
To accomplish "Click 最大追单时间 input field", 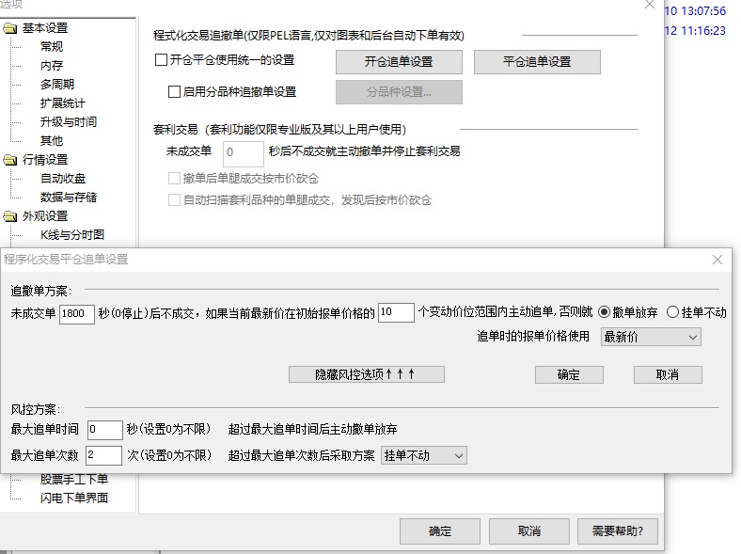I will [105, 430].
